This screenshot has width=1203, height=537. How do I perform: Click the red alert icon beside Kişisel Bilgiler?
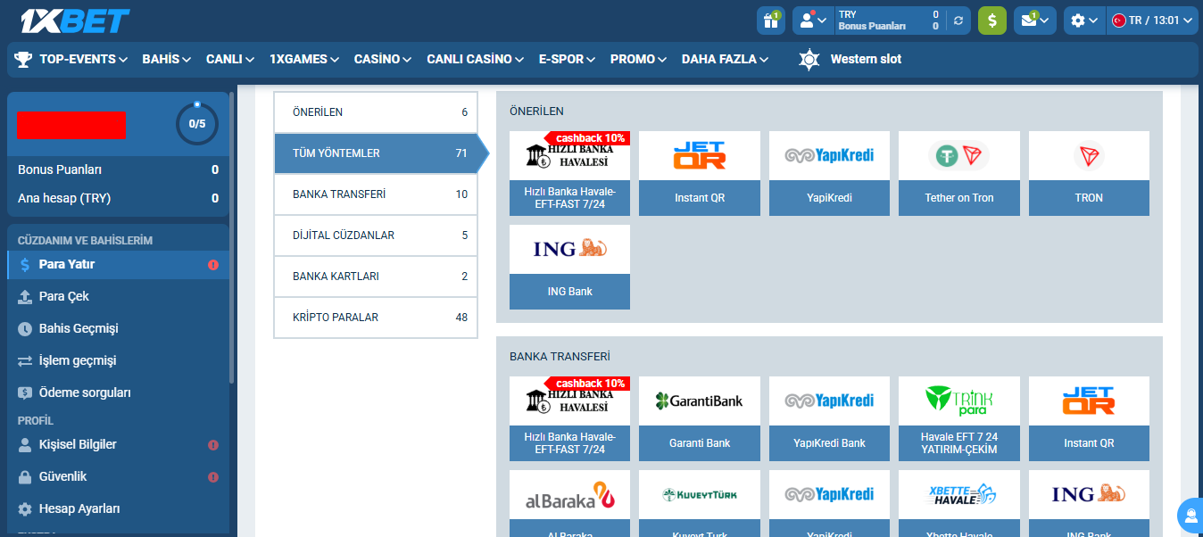click(x=213, y=445)
